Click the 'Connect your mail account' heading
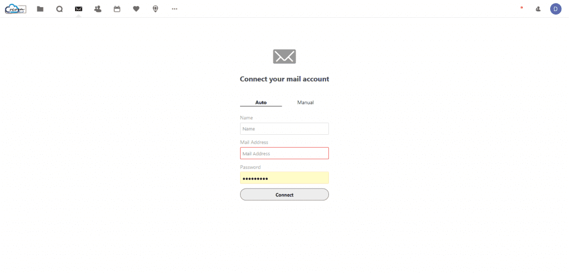 284,79
